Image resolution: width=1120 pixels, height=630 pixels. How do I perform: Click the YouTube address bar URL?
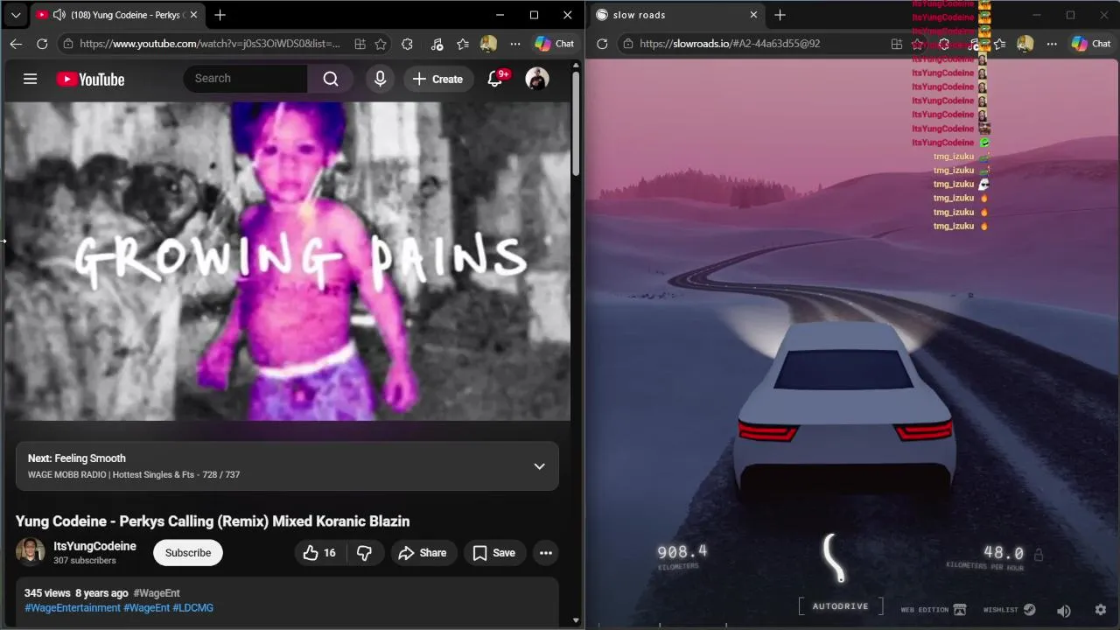coord(209,44)
